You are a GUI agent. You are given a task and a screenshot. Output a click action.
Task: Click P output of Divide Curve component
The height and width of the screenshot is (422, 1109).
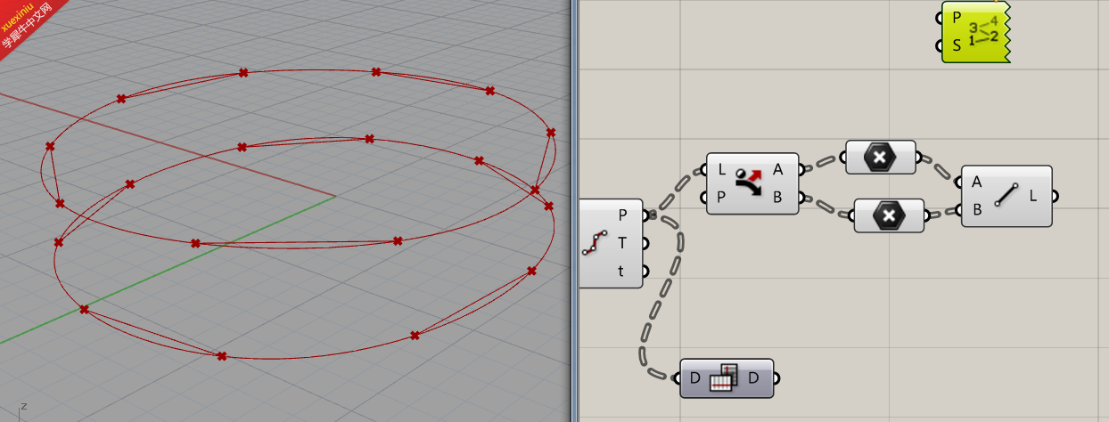coord(622,215)
